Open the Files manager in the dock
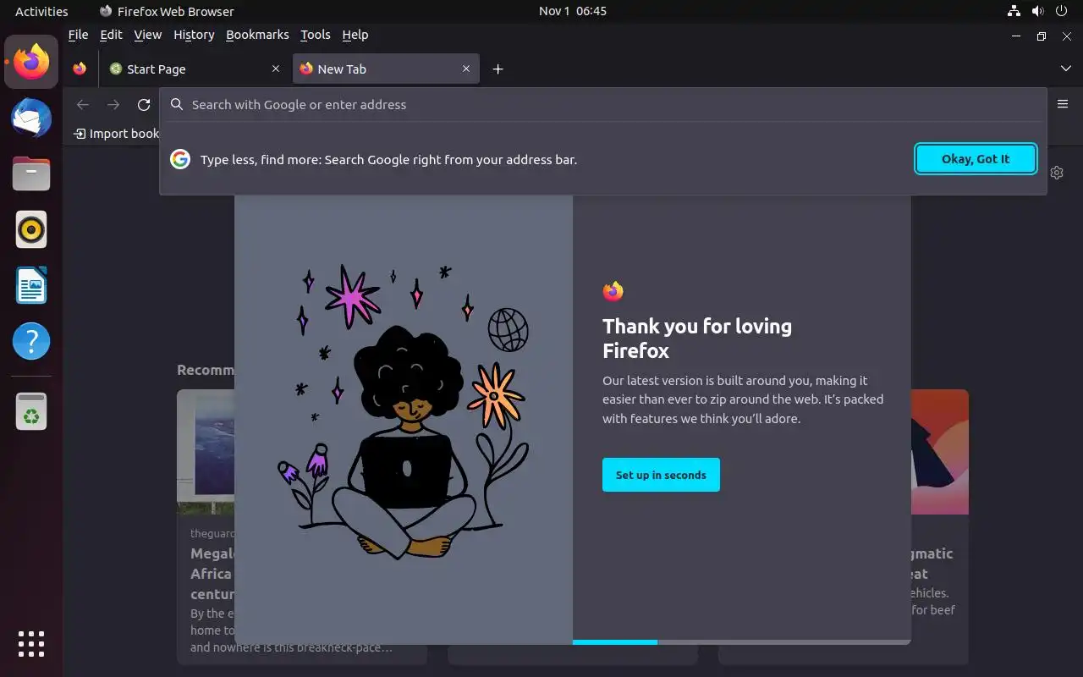 coord(31,173)
